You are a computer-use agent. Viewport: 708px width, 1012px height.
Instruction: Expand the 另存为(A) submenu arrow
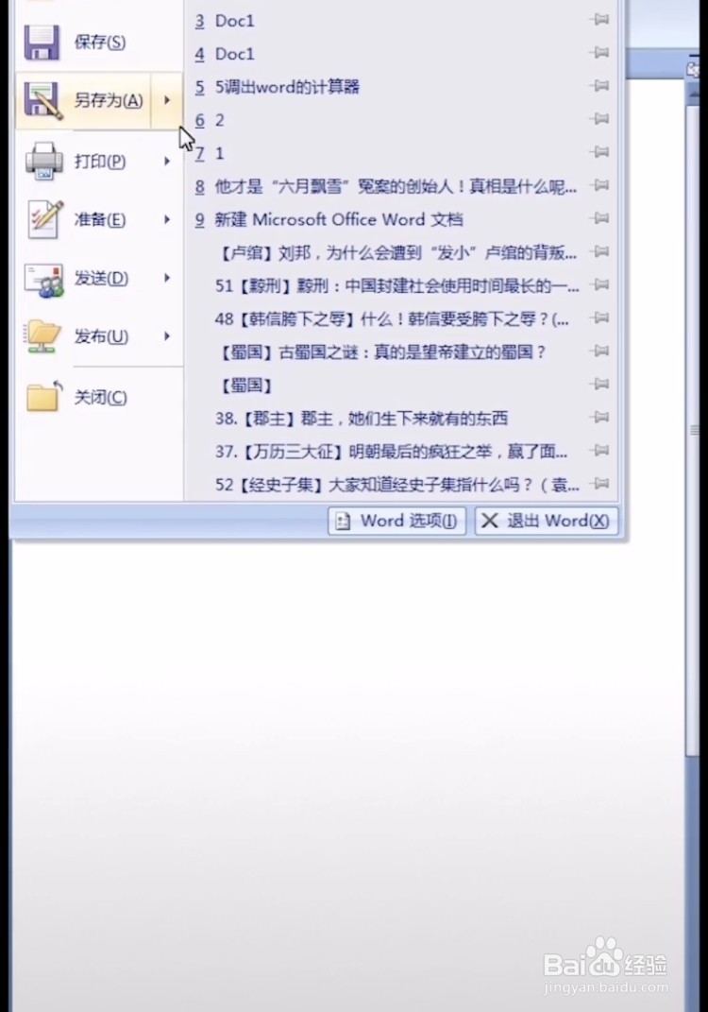click(x=167, y=100)
